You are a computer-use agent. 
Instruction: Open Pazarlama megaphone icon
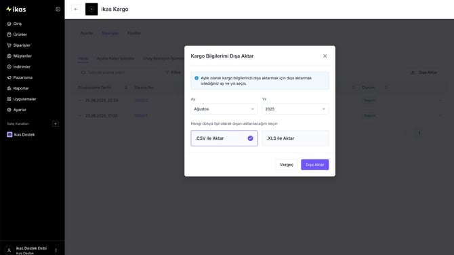(9, 78)
